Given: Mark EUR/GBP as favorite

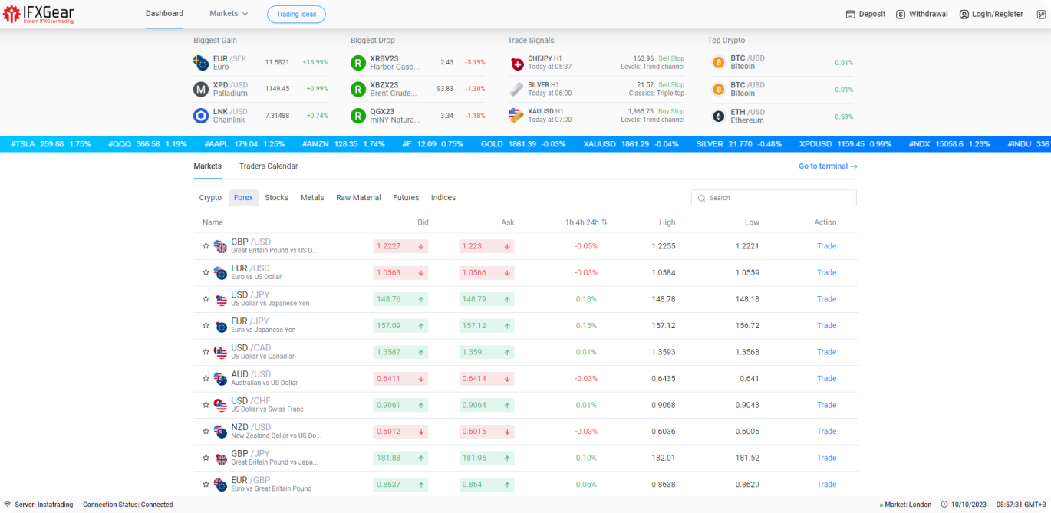Looking at the screenshot, I should click(x=206, y=485).
